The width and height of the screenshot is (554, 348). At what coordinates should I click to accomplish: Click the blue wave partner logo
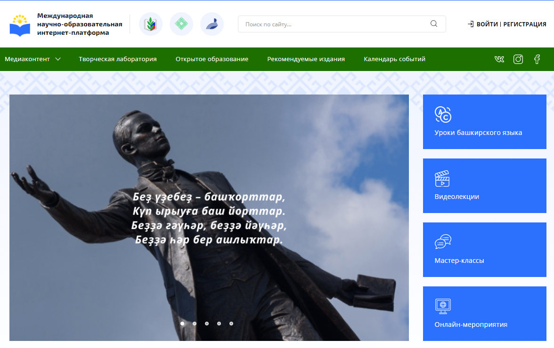click(x=212, y=24)
